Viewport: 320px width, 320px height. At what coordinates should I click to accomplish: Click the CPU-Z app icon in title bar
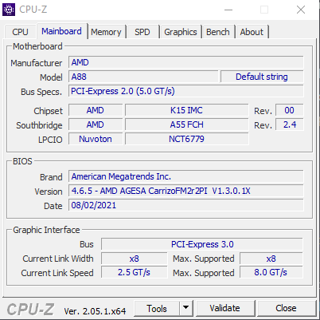(x=9, y=10)
